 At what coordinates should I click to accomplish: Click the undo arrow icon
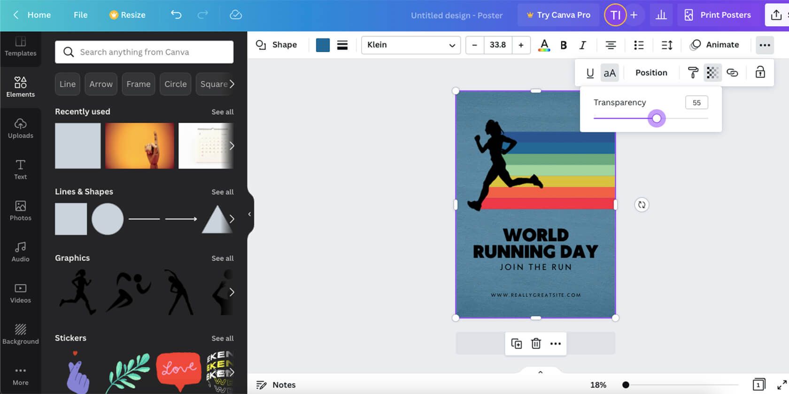[x=176, y=15]
